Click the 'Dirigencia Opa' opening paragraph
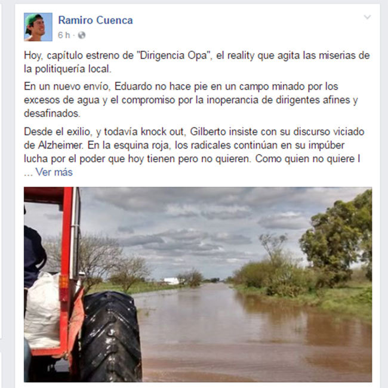Screen dimensions: 388x388 click(x=197, y=62)
